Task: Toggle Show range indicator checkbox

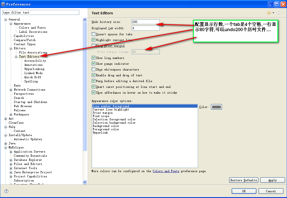Action: tap(94, 64)
